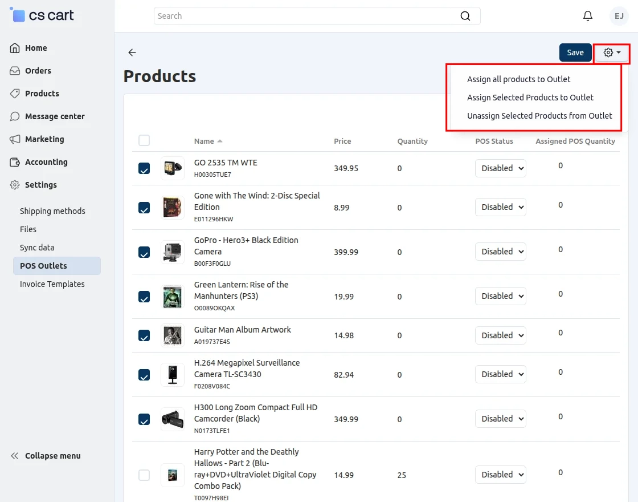Click the Accounting wallet icon
This screenshot has height=502, width=638.
pos(15,162)
